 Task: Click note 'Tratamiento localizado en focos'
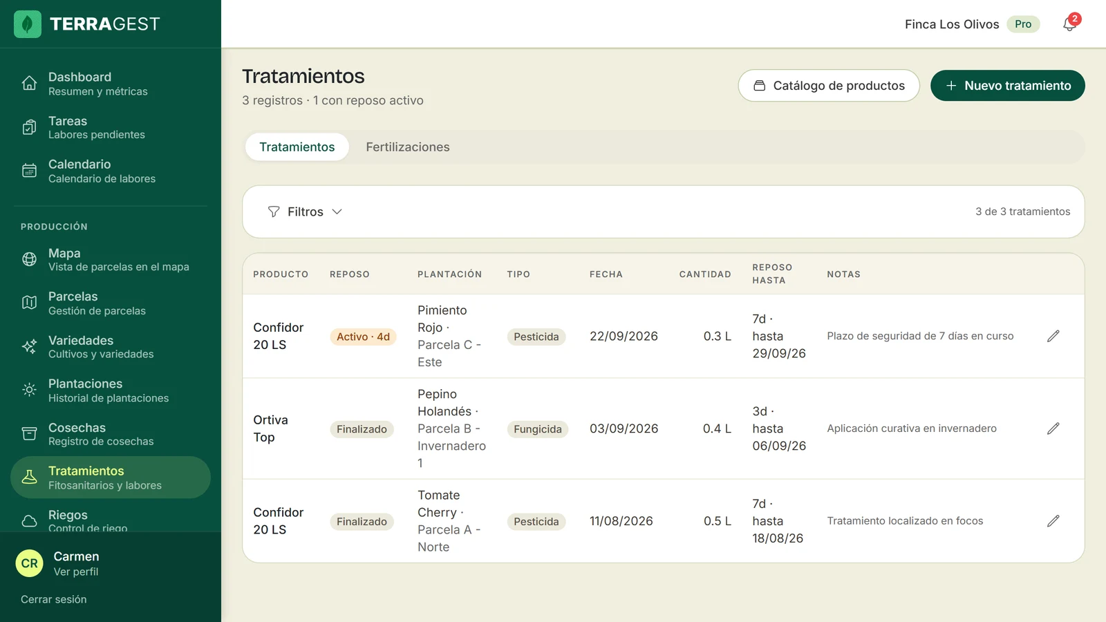[x=905, y=521]
